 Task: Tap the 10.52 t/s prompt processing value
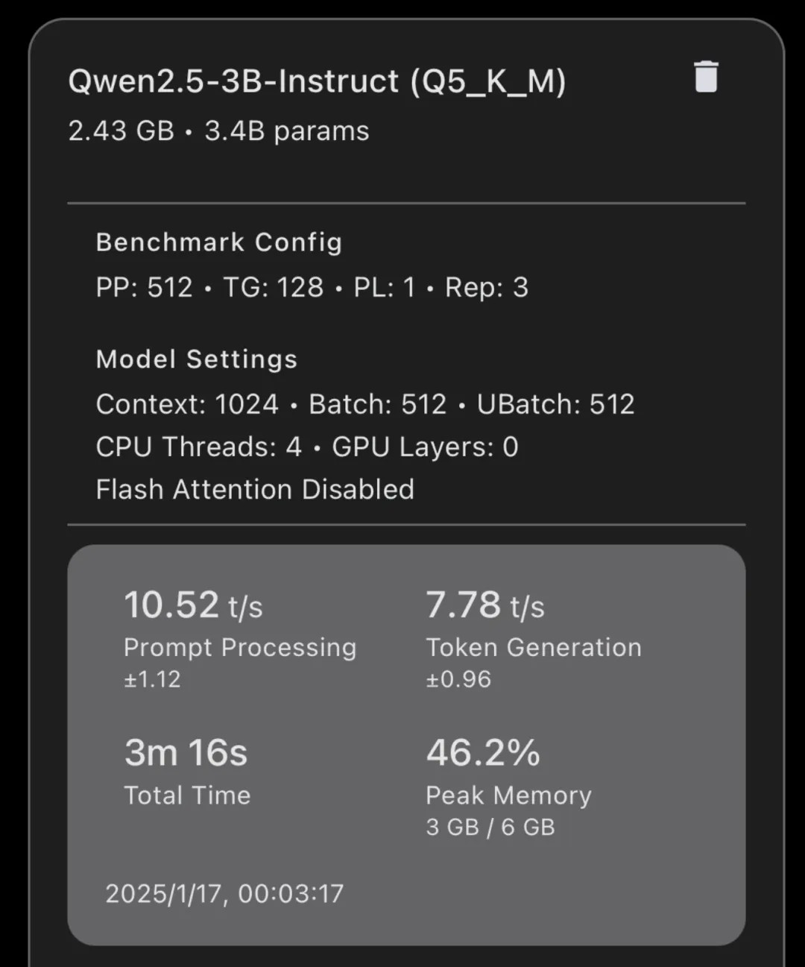click(x=193, y=605)
